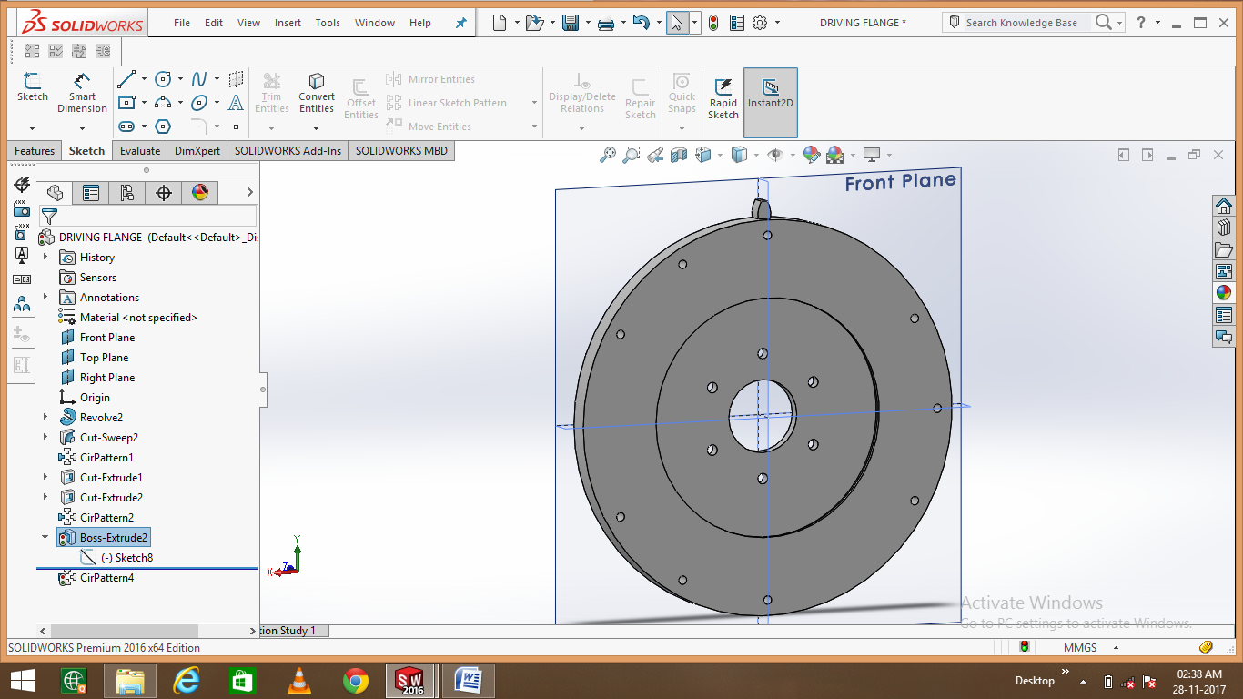1243x699 pixels.
Task: Select the Smart Dimension tool
Action: click(82, 91)
